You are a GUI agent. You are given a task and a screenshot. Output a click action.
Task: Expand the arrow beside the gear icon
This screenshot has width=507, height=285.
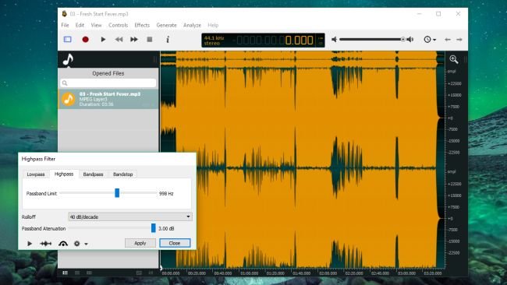tap(86, 244)
